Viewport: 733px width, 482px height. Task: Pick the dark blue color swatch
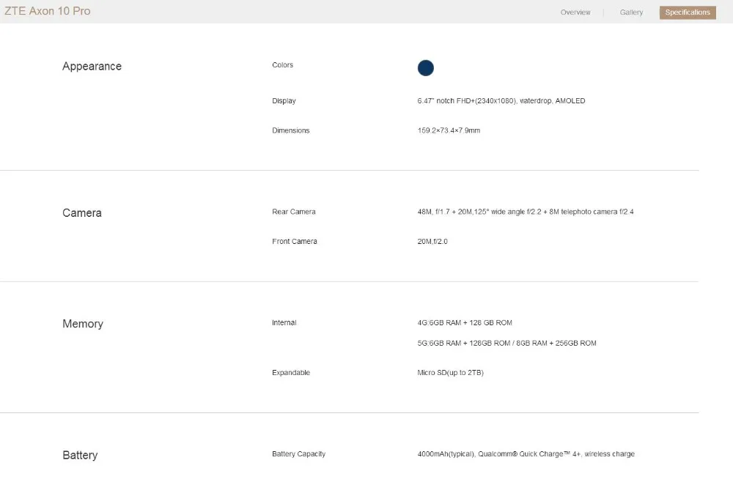(425, 67)
